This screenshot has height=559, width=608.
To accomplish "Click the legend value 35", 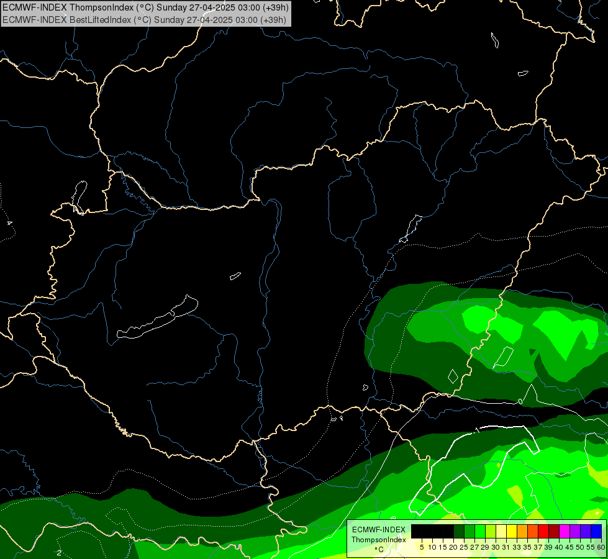I will coord(527,547).
